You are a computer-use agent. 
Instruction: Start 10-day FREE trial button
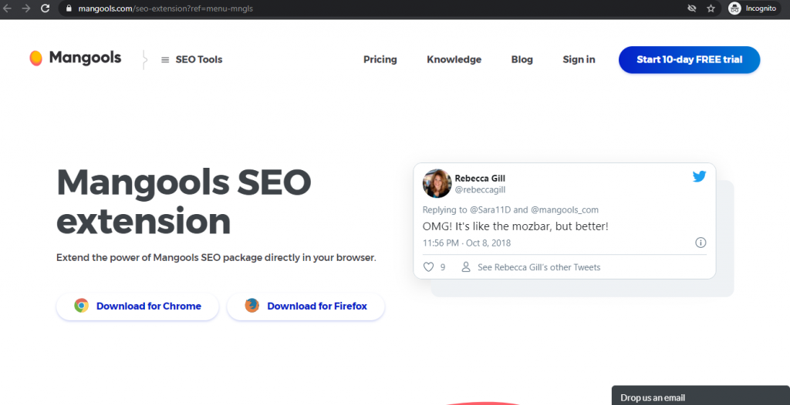pyautogui.click(x=689, y=60)
